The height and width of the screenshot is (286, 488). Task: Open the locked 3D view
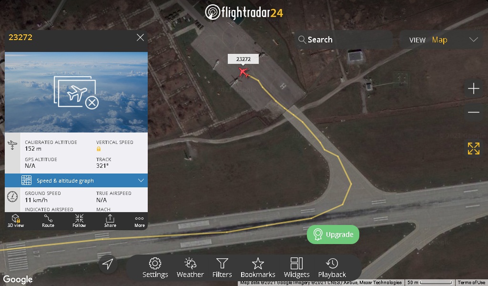16,221
